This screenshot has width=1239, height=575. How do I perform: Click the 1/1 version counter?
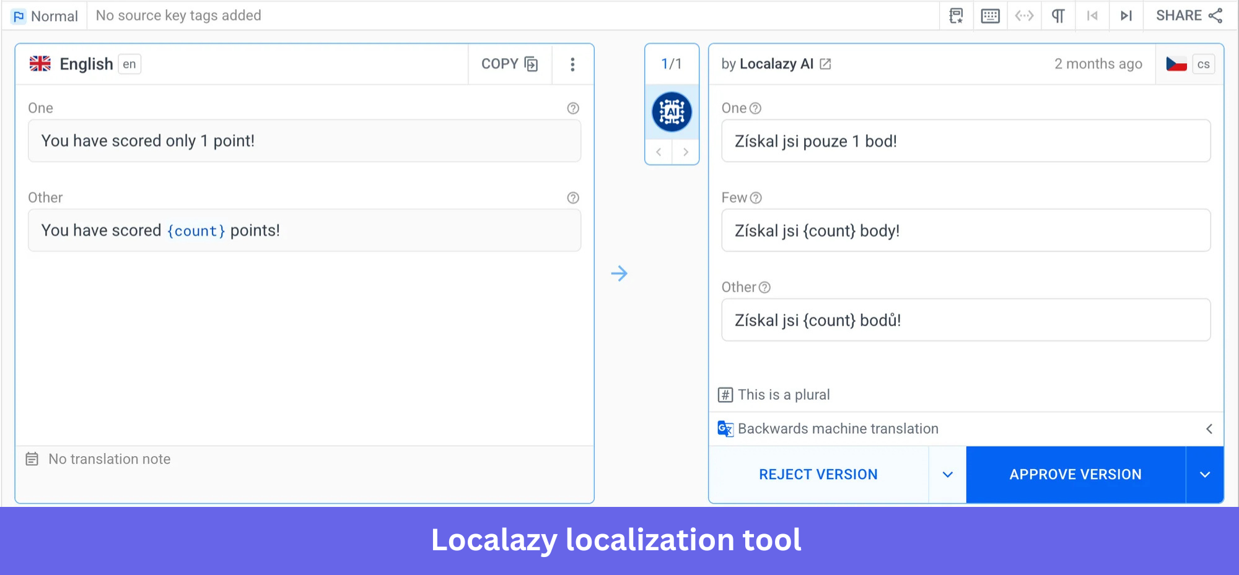point(672,64)
